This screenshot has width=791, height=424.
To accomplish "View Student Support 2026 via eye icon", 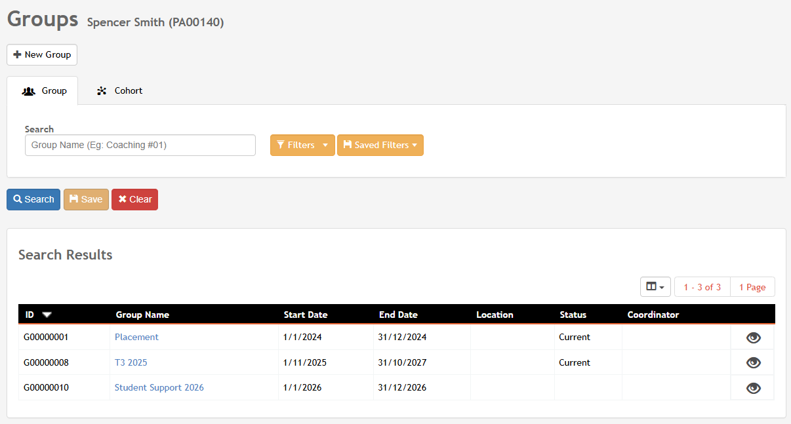I will click(x=754, y=388).
